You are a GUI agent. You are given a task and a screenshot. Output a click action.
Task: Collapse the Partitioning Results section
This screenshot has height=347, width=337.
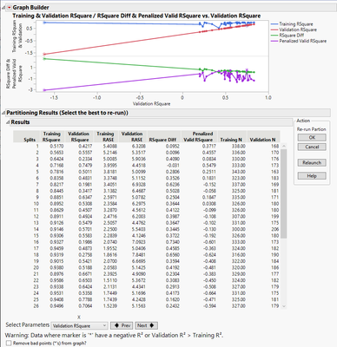point(3,113)
